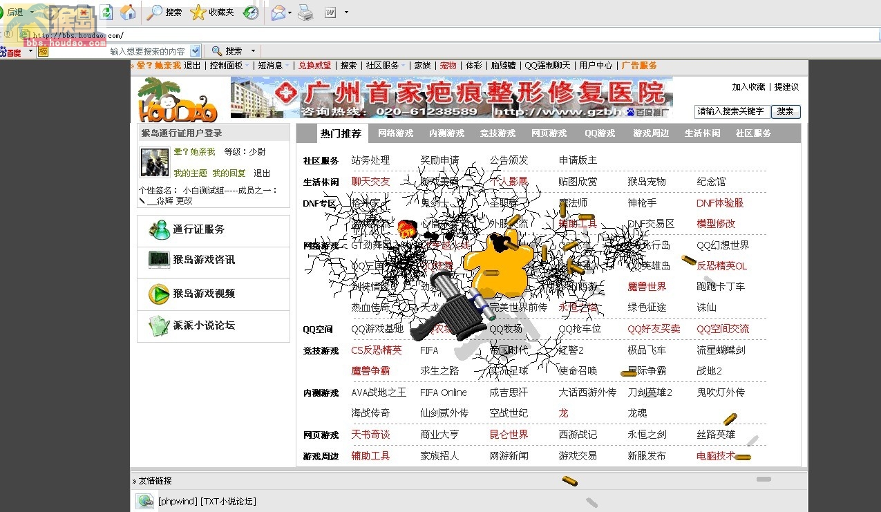Expand the Baidu 搜索 button dropdown arrow
The image size is (881, 512).
click(x=253, y=51)
